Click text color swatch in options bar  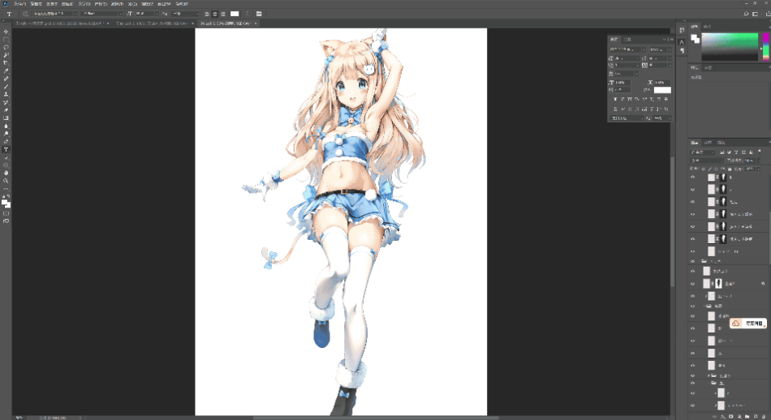[x=235, y=14]
